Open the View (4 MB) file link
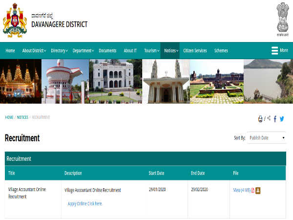 point(241,190)
